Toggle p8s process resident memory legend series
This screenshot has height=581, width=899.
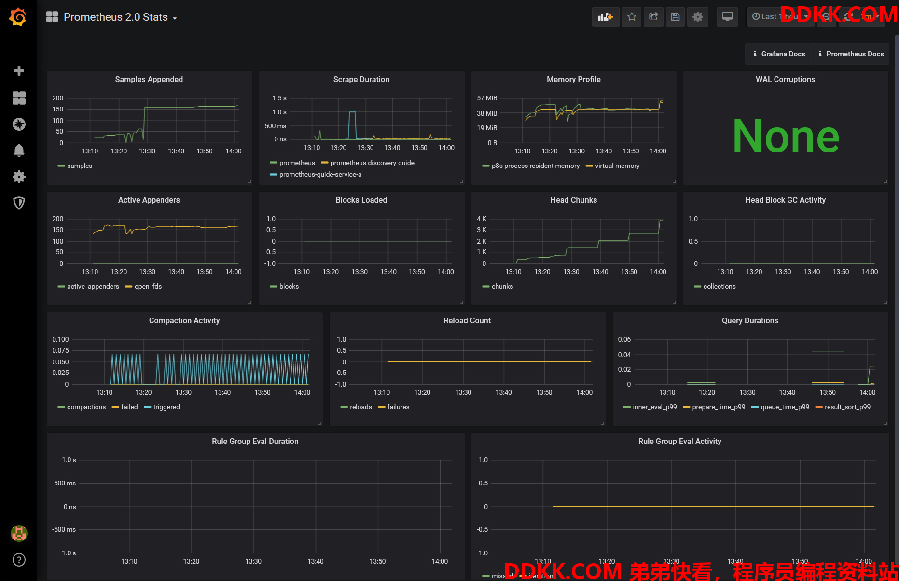(536, 166)
